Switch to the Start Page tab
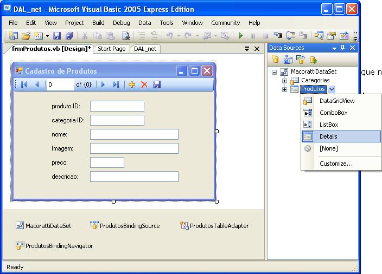 [112, 49]
